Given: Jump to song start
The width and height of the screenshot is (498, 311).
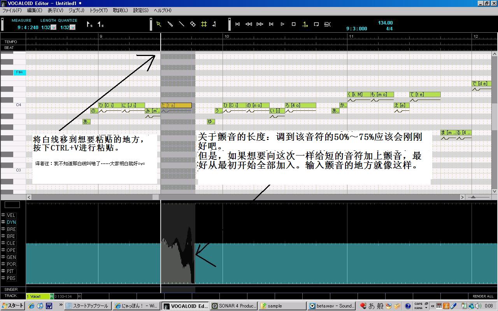Looking at the screenshot, I should coord(237,24).
